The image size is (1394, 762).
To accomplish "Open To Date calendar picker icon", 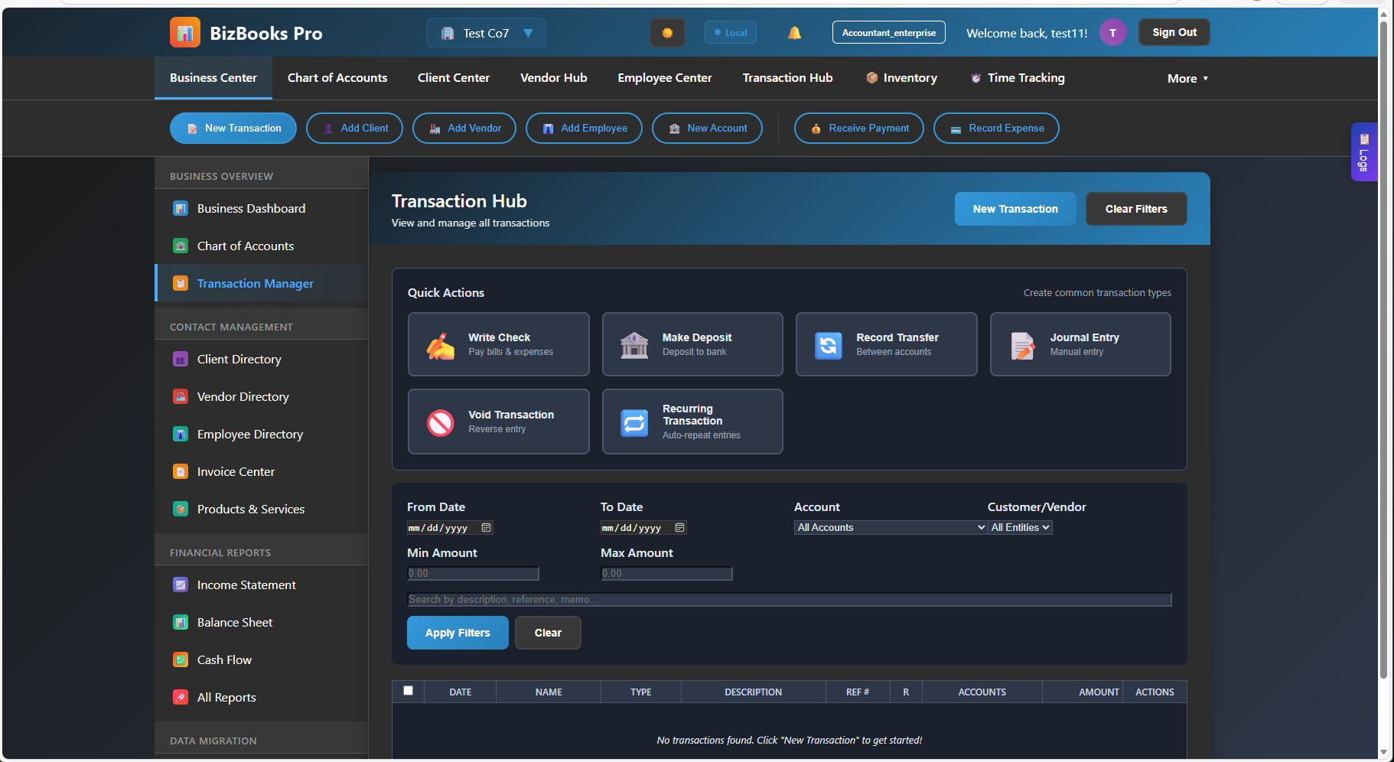I will [679, 528].
